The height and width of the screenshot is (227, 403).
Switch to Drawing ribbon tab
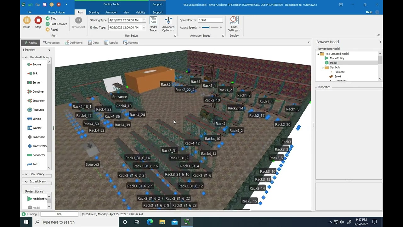click(94, 12)
